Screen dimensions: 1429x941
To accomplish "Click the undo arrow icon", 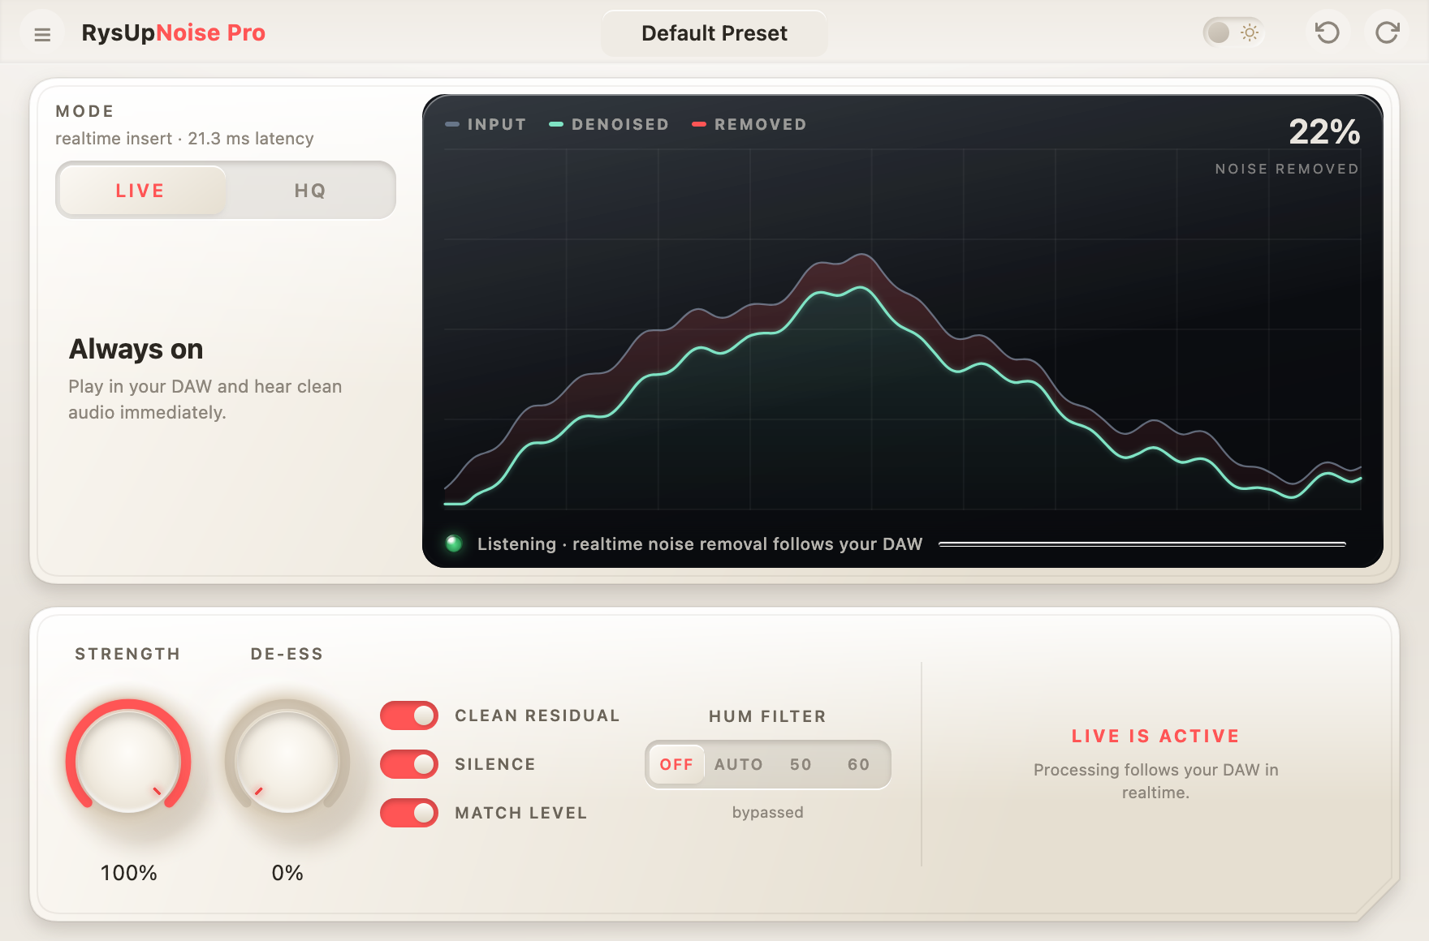I will (x=1328, y=32).
